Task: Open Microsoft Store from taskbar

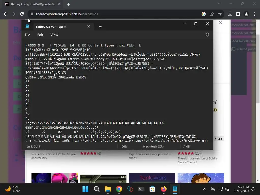Action: point(152,189)
